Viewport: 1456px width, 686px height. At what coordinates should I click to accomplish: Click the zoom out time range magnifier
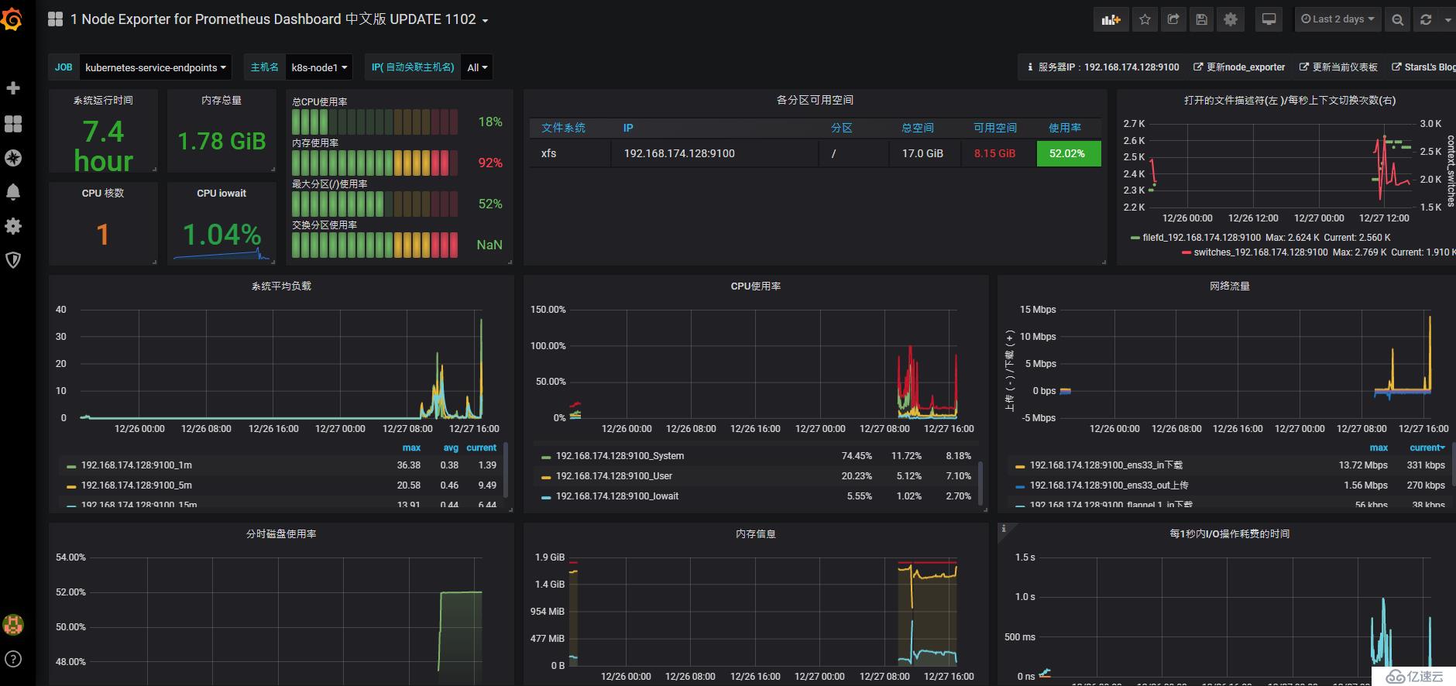1397,20
